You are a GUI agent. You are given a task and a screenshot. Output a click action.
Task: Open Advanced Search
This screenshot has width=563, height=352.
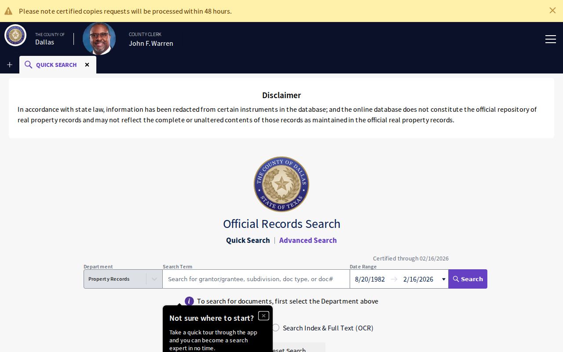point(308,240)
